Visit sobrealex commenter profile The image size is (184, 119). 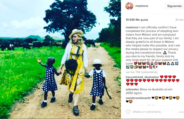[132, 90]
